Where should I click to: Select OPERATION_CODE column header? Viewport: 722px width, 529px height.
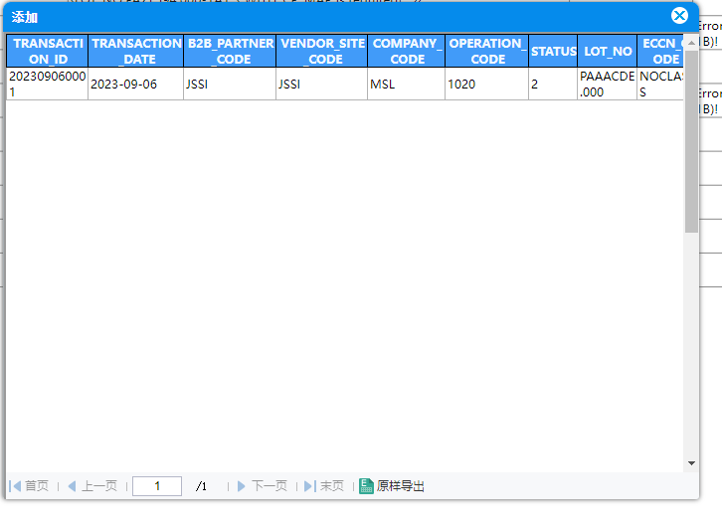coord(486,51)
